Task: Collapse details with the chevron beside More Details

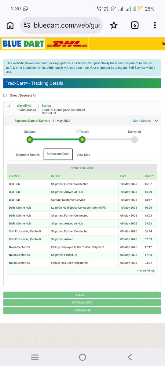Action: tap(156, 121)
